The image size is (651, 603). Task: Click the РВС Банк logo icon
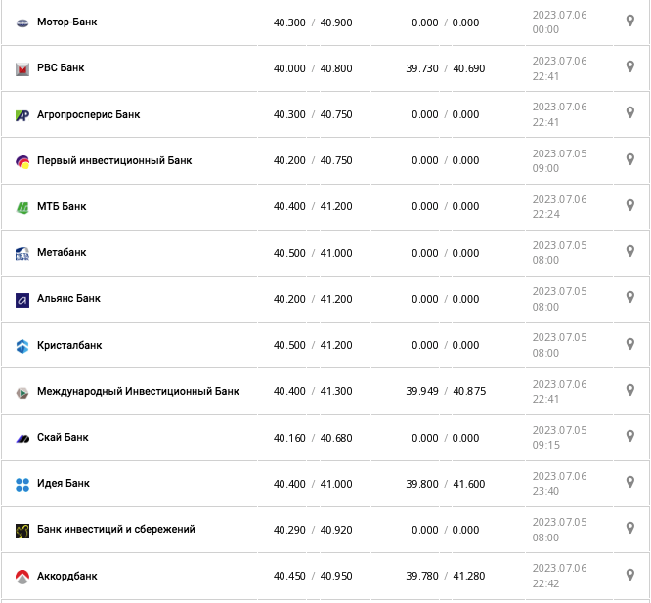(22, 68)
